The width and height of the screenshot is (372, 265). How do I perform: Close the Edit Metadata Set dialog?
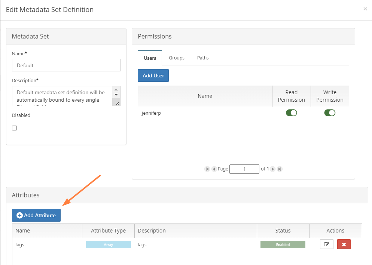pyautogui.click(x=365, y=9)
